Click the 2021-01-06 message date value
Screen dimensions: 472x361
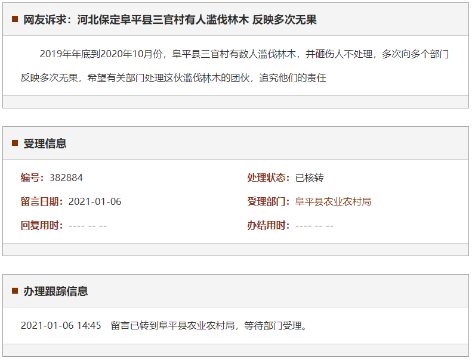click(x=95, y=201)
